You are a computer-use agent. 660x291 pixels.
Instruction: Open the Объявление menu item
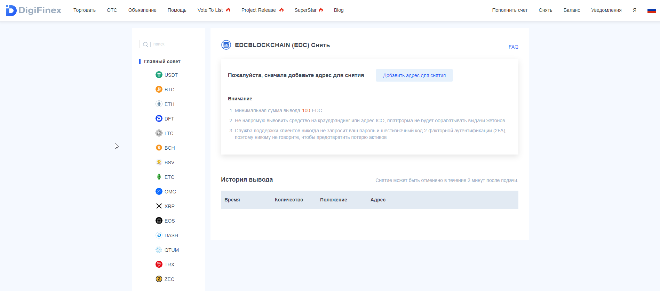click(x=142, y=10)
